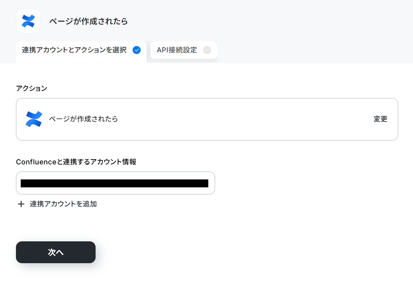This screenshot has width=413, height=287.
Task: Click the ページが作成されたら text inside action card
Action: click(84, 119)
